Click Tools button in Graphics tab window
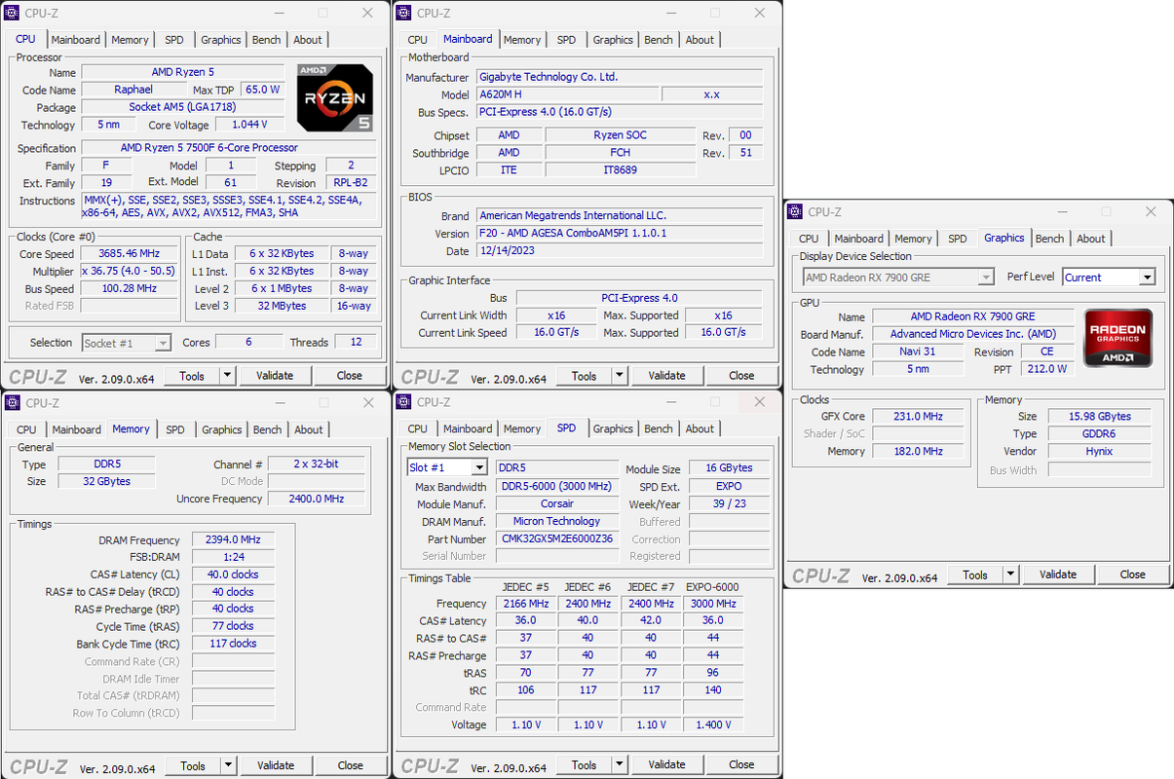Image resolution: width=1174 pixels, height=779 pixels. click(x=975, y=575)
